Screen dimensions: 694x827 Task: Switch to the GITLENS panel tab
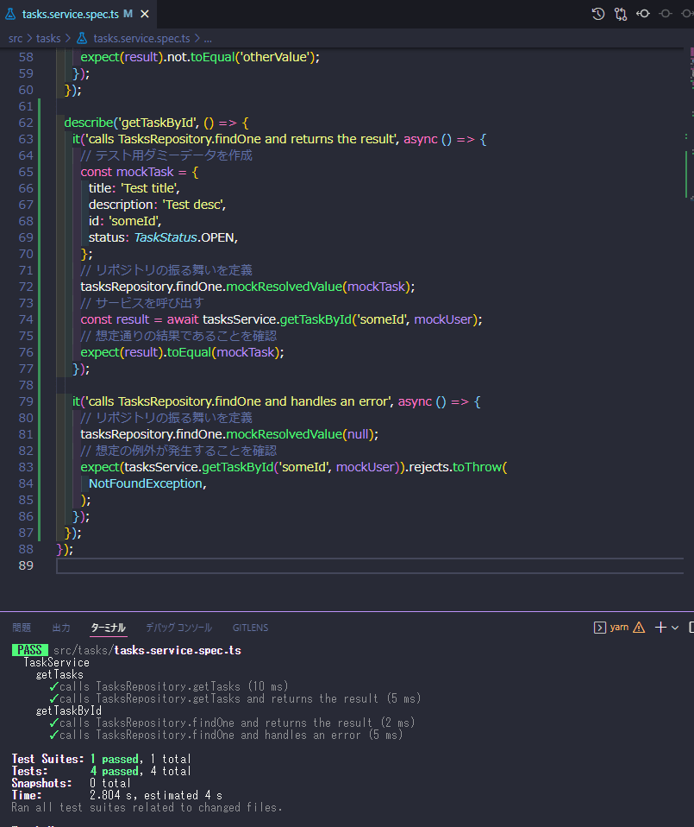pyautogui.click(x=250, y=628)
